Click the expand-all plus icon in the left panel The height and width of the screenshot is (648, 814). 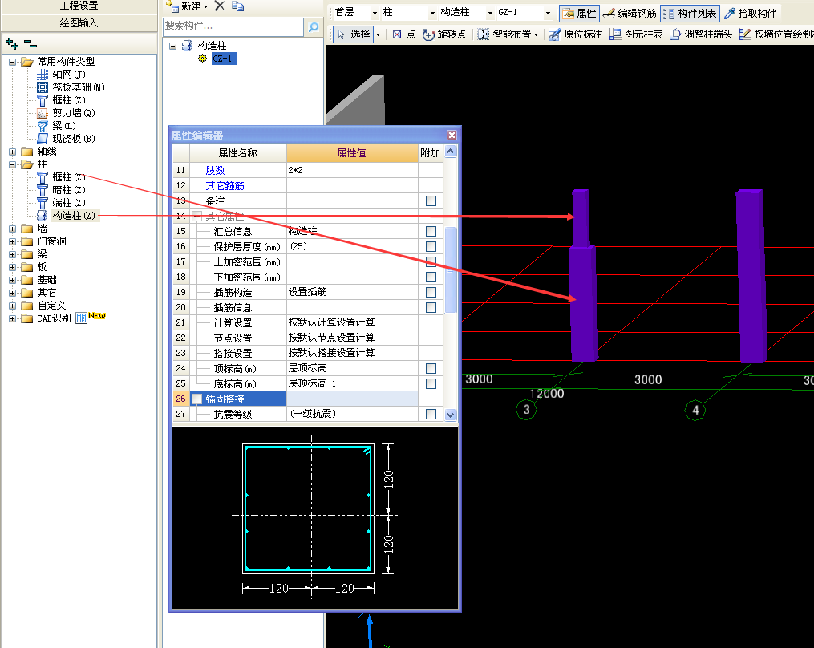[11, 43]
